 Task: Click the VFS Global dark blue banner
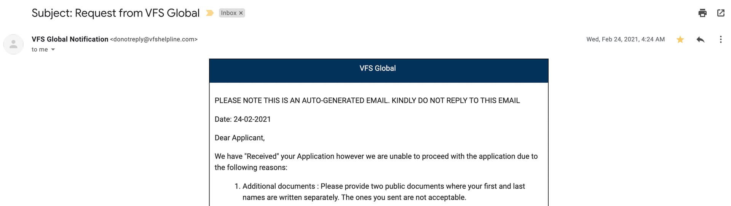(x=379, y=70)
